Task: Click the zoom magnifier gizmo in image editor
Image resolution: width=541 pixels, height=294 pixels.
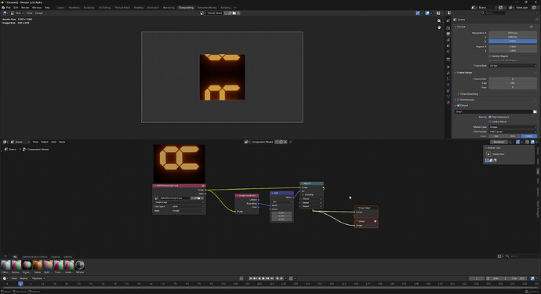Action: [439, 21]
